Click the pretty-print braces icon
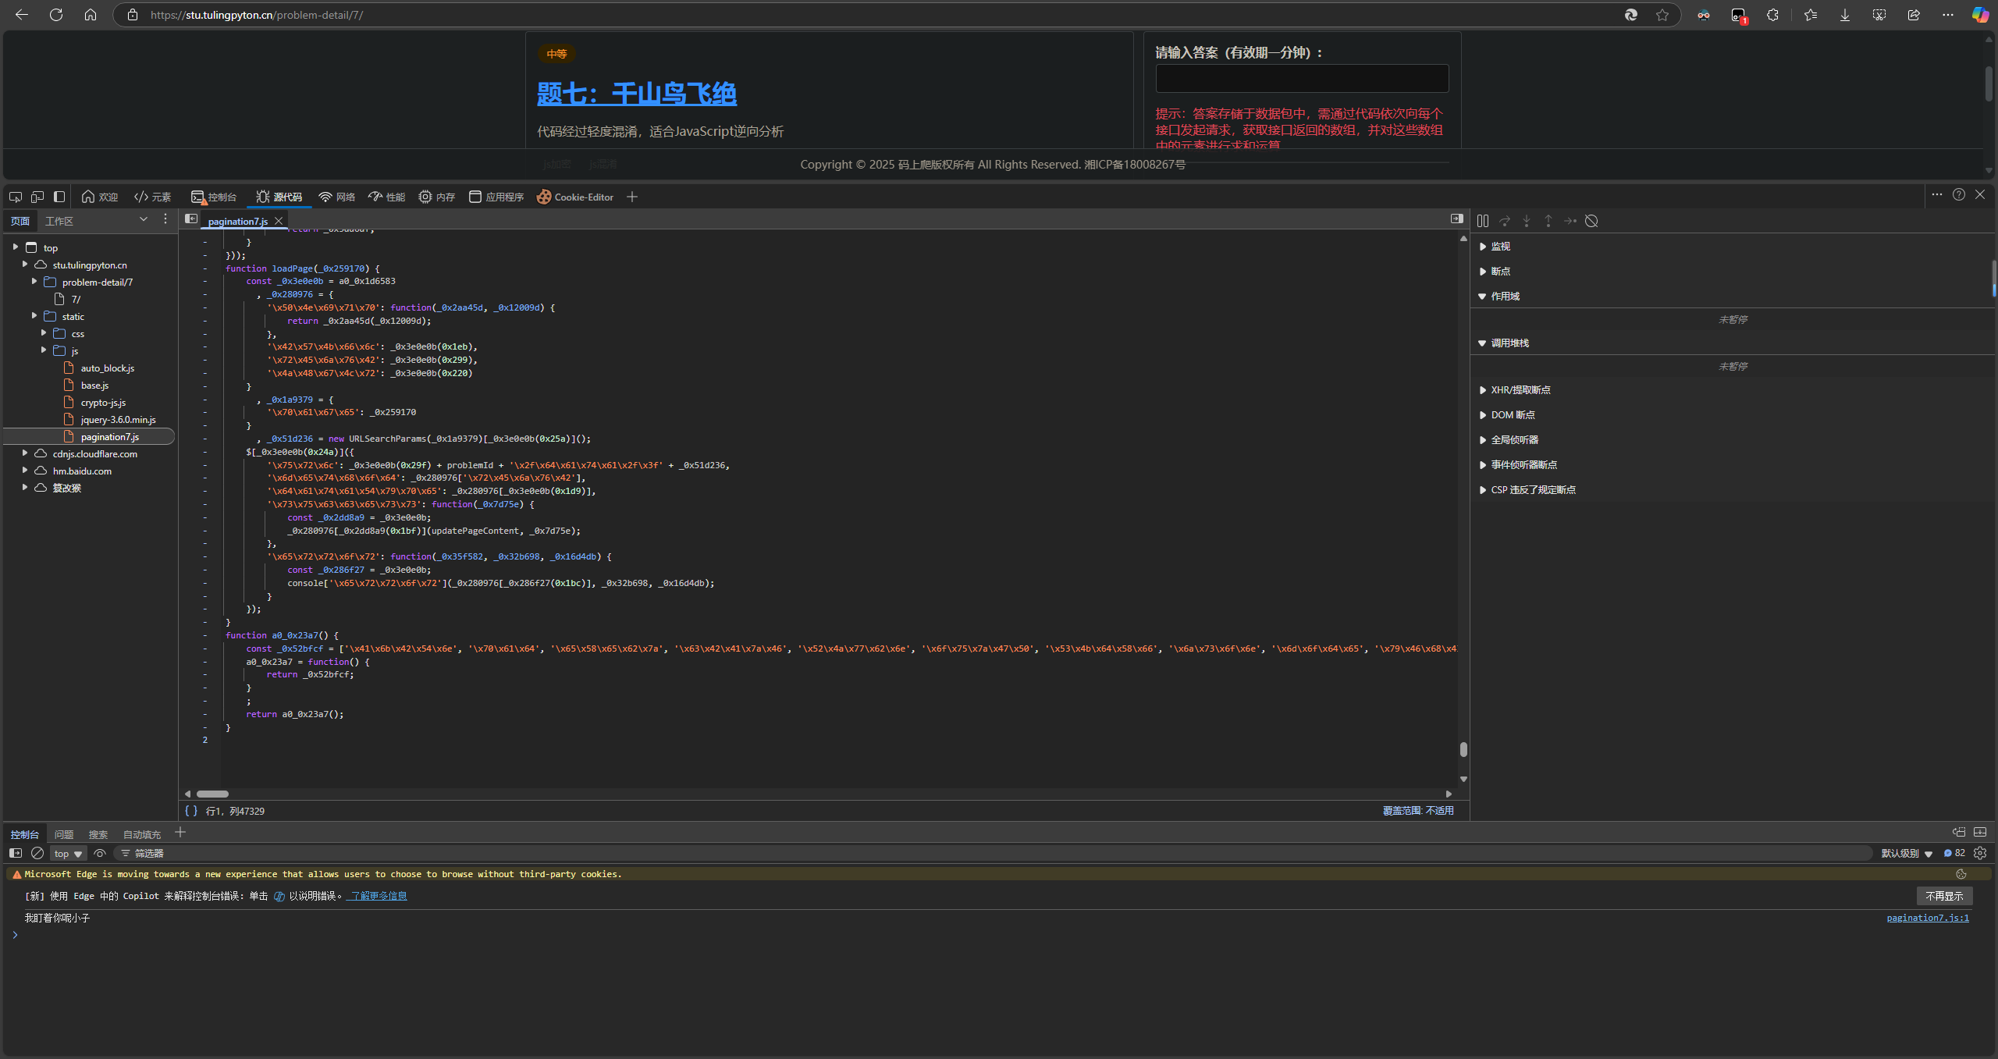This screenshot has width=1998, height=1059. click(190, 811)
